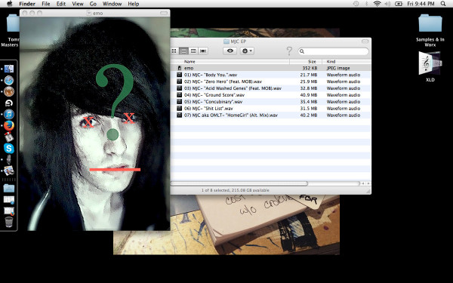Viewport: 453px width, 283px height.
Task: Open the Logitech G app in the dock
Action: coord(9,103)
